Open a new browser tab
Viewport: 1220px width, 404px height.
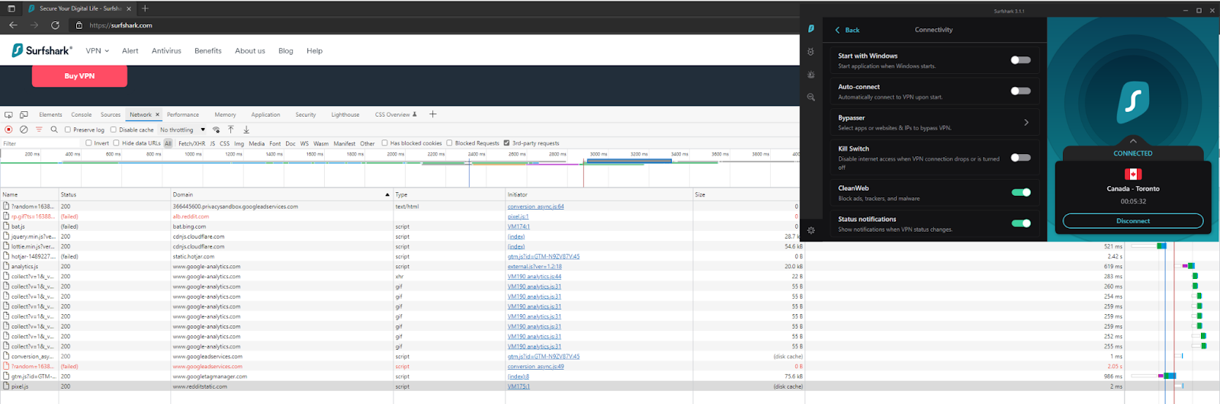(145, 8)
